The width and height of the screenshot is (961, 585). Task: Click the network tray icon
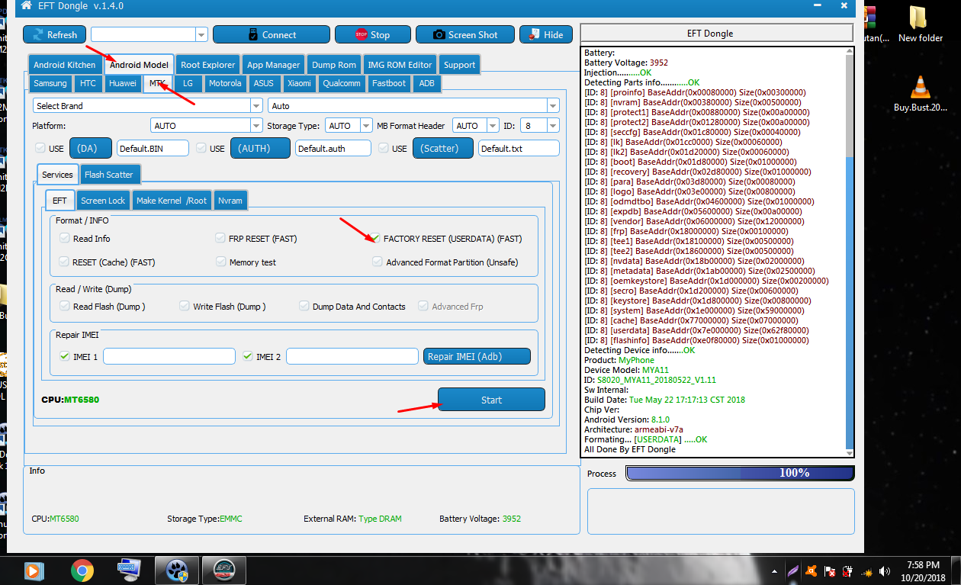tap(866, 571)
